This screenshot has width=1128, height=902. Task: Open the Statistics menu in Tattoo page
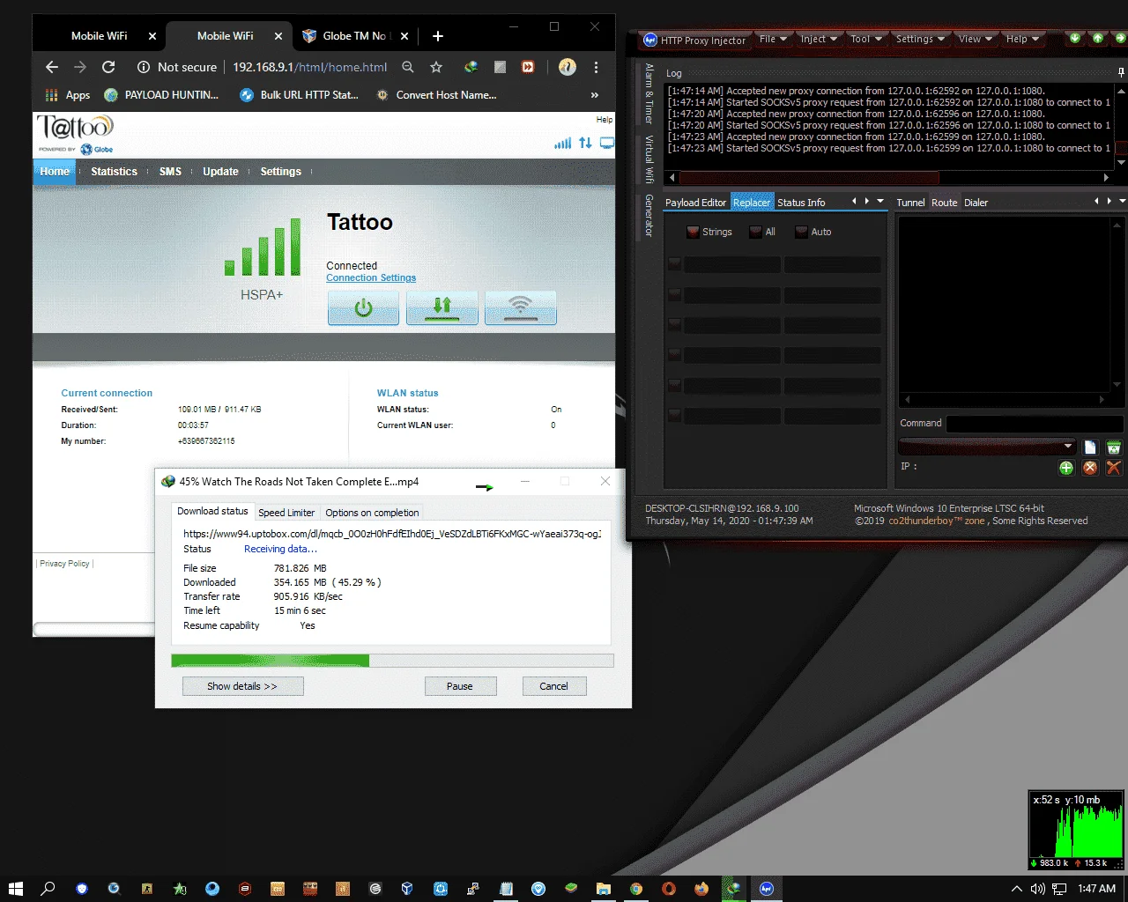pos(114,172)
